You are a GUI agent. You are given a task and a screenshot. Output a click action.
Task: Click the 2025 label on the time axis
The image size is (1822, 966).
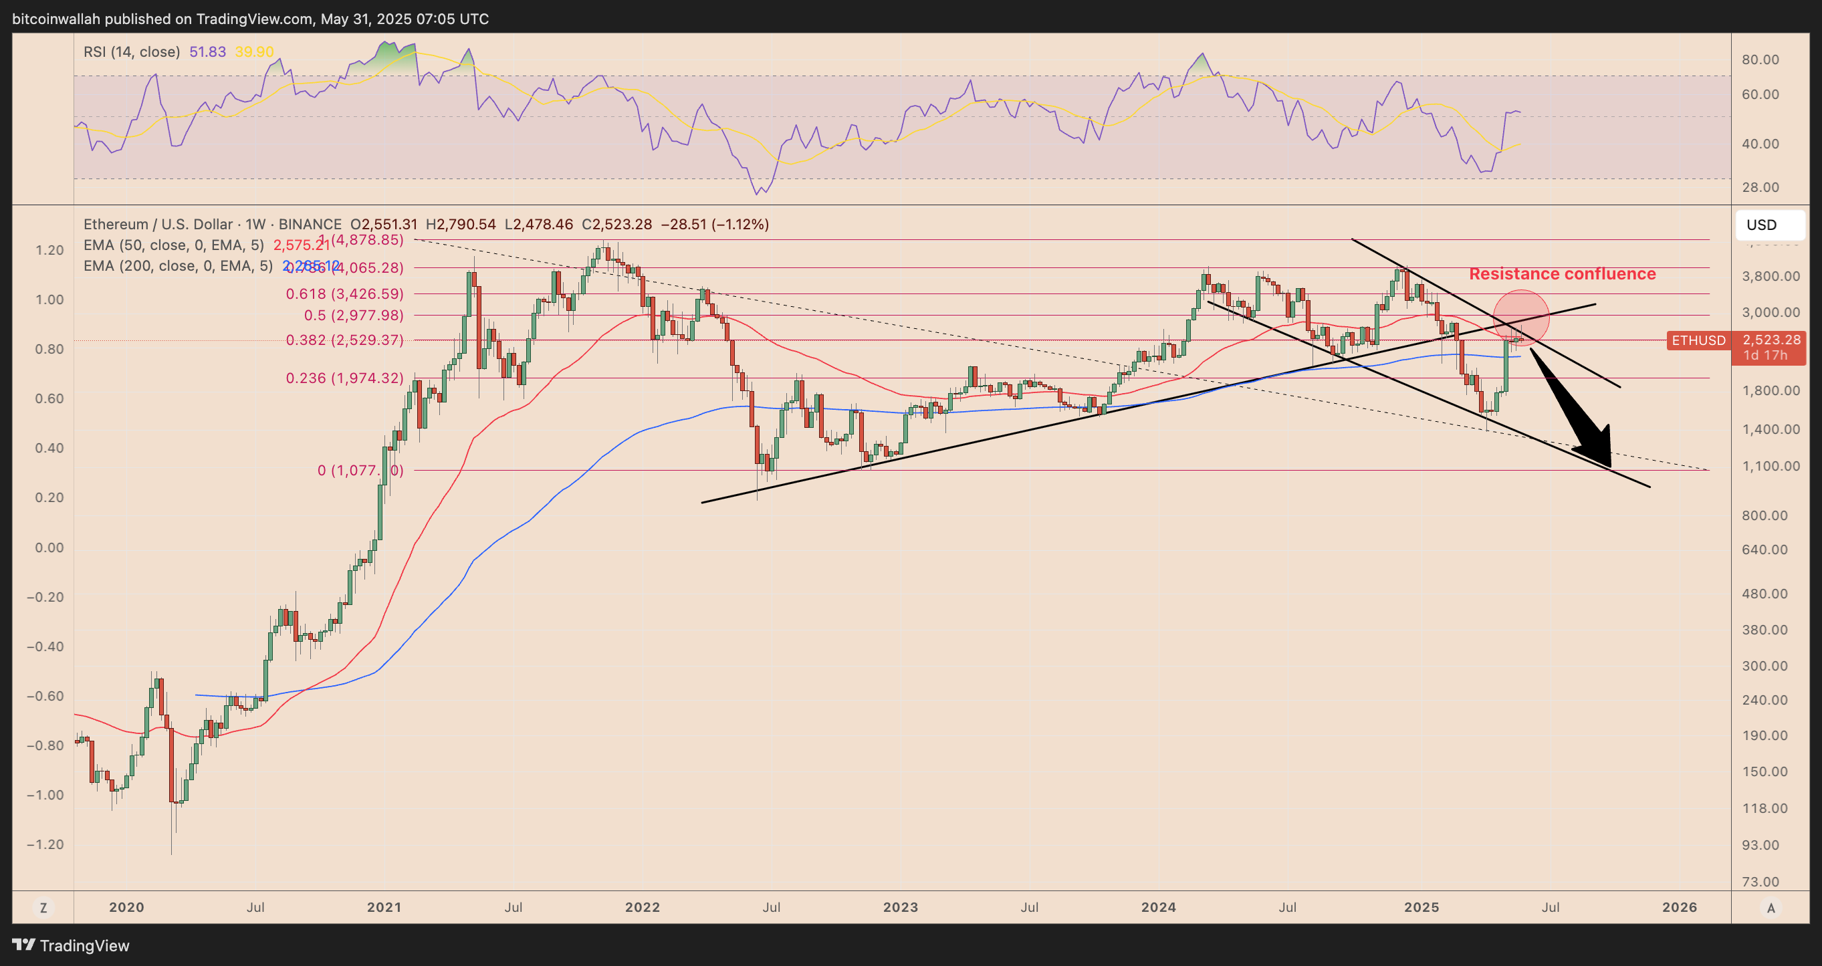1424,907
